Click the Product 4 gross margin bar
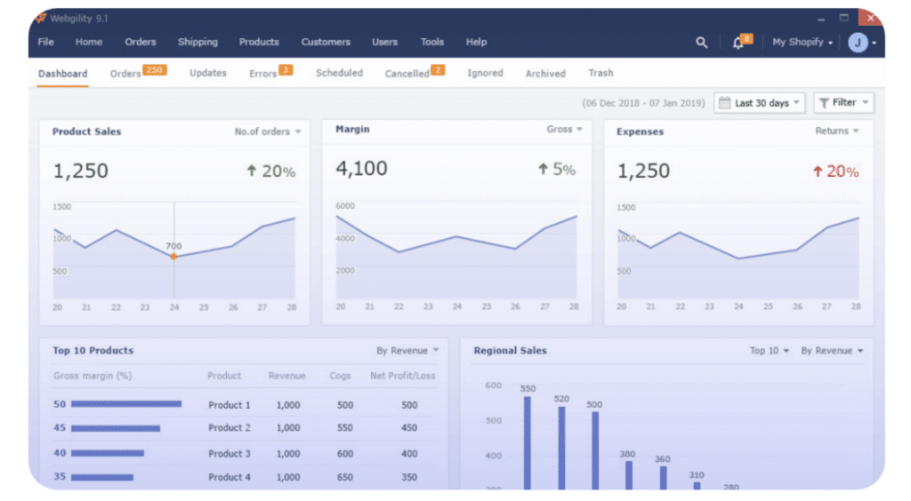911x501 pixels. click(x=102, y=477)
